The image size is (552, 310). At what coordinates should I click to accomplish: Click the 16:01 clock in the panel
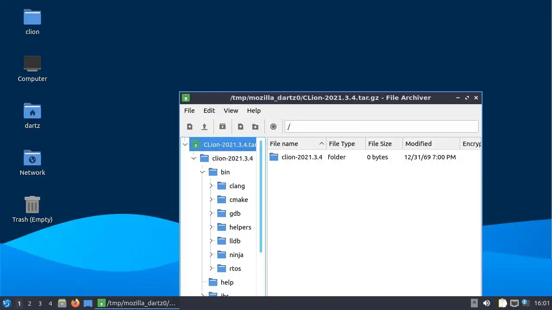tap(542, 303)
